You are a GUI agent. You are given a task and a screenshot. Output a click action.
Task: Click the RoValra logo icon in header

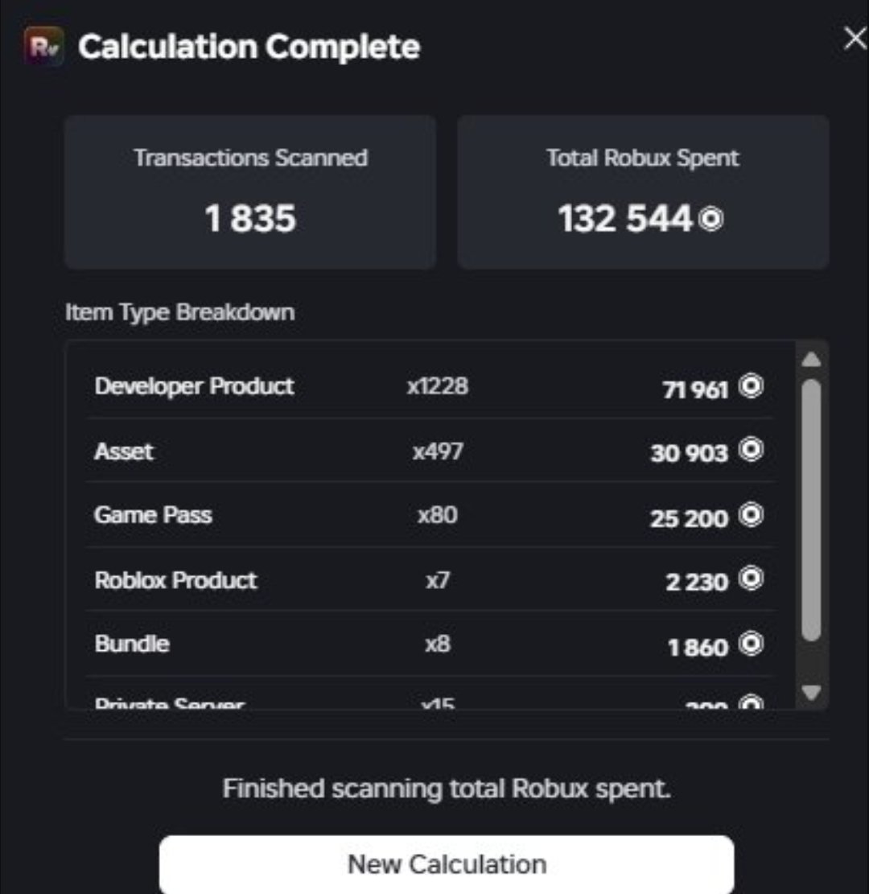point(44,46)
